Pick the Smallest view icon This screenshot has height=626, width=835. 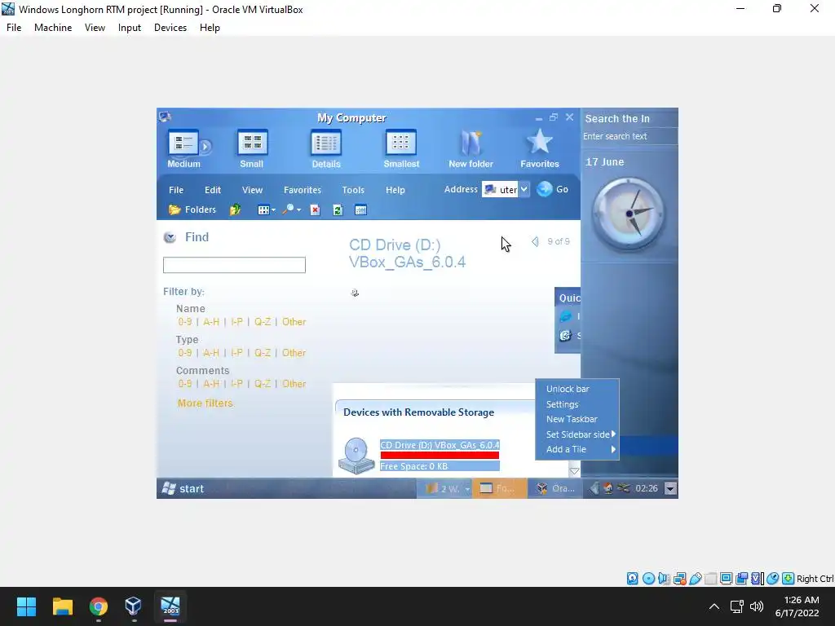401,149
